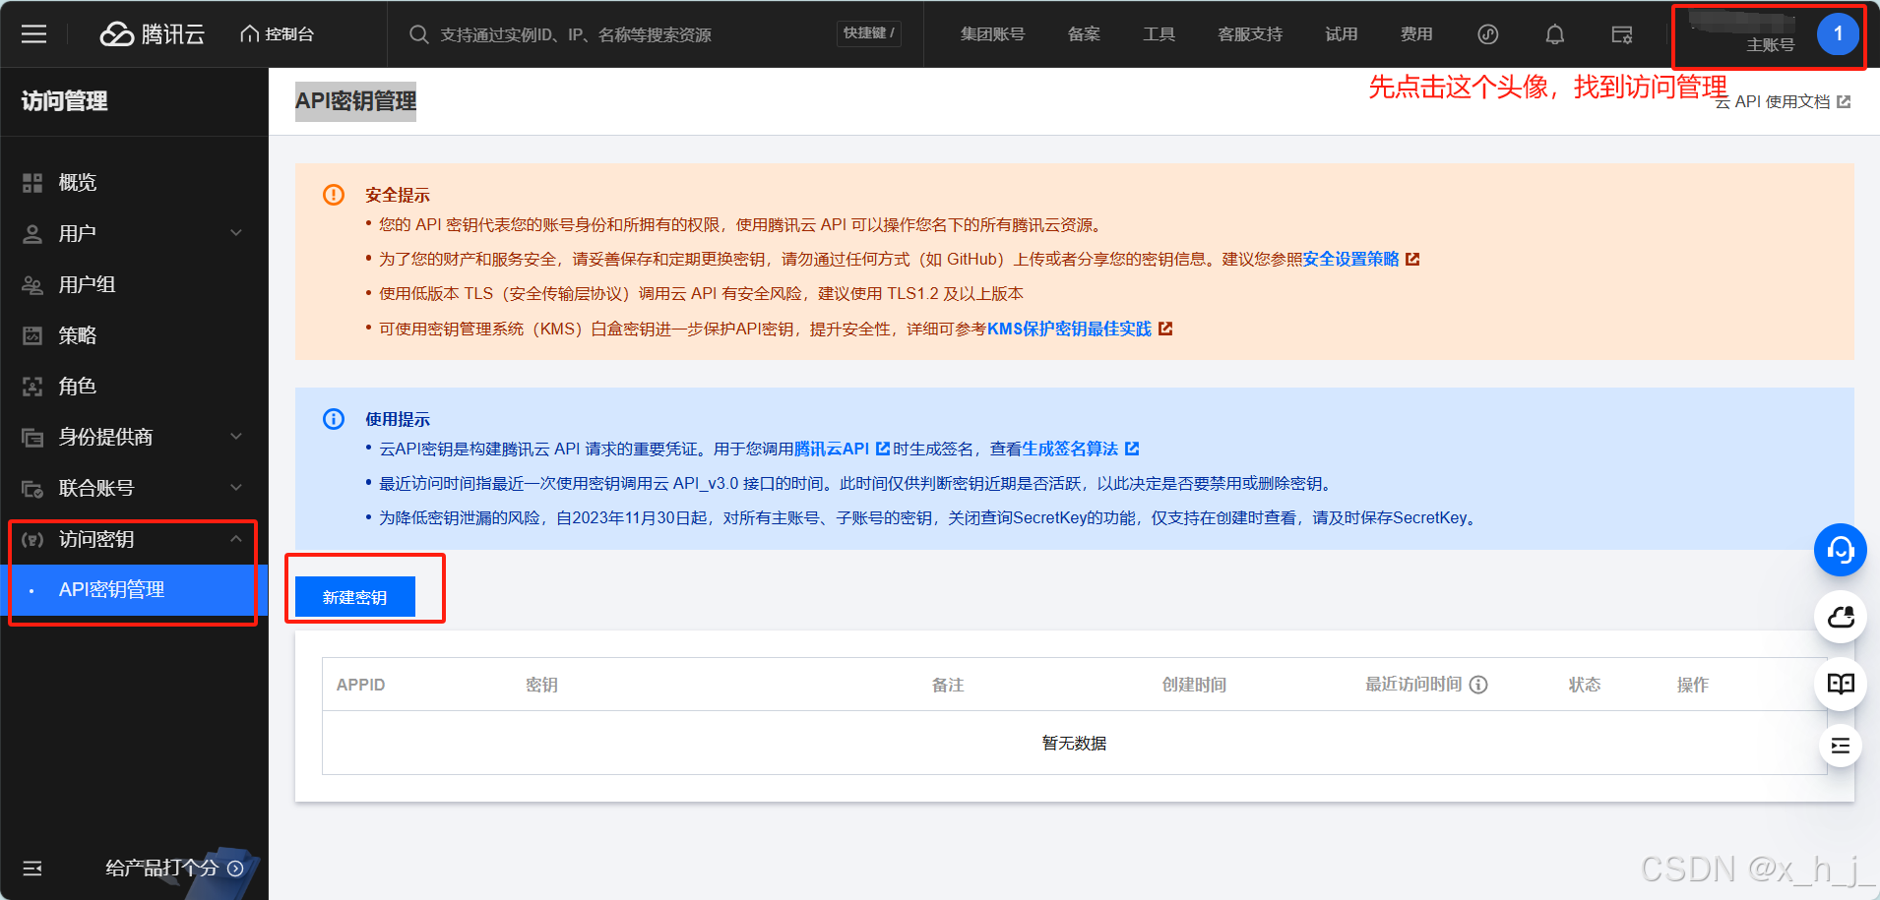This screenshot has width=1880, height=900.
Task: Click the 密钥 column header
Action: click(541, 685)
